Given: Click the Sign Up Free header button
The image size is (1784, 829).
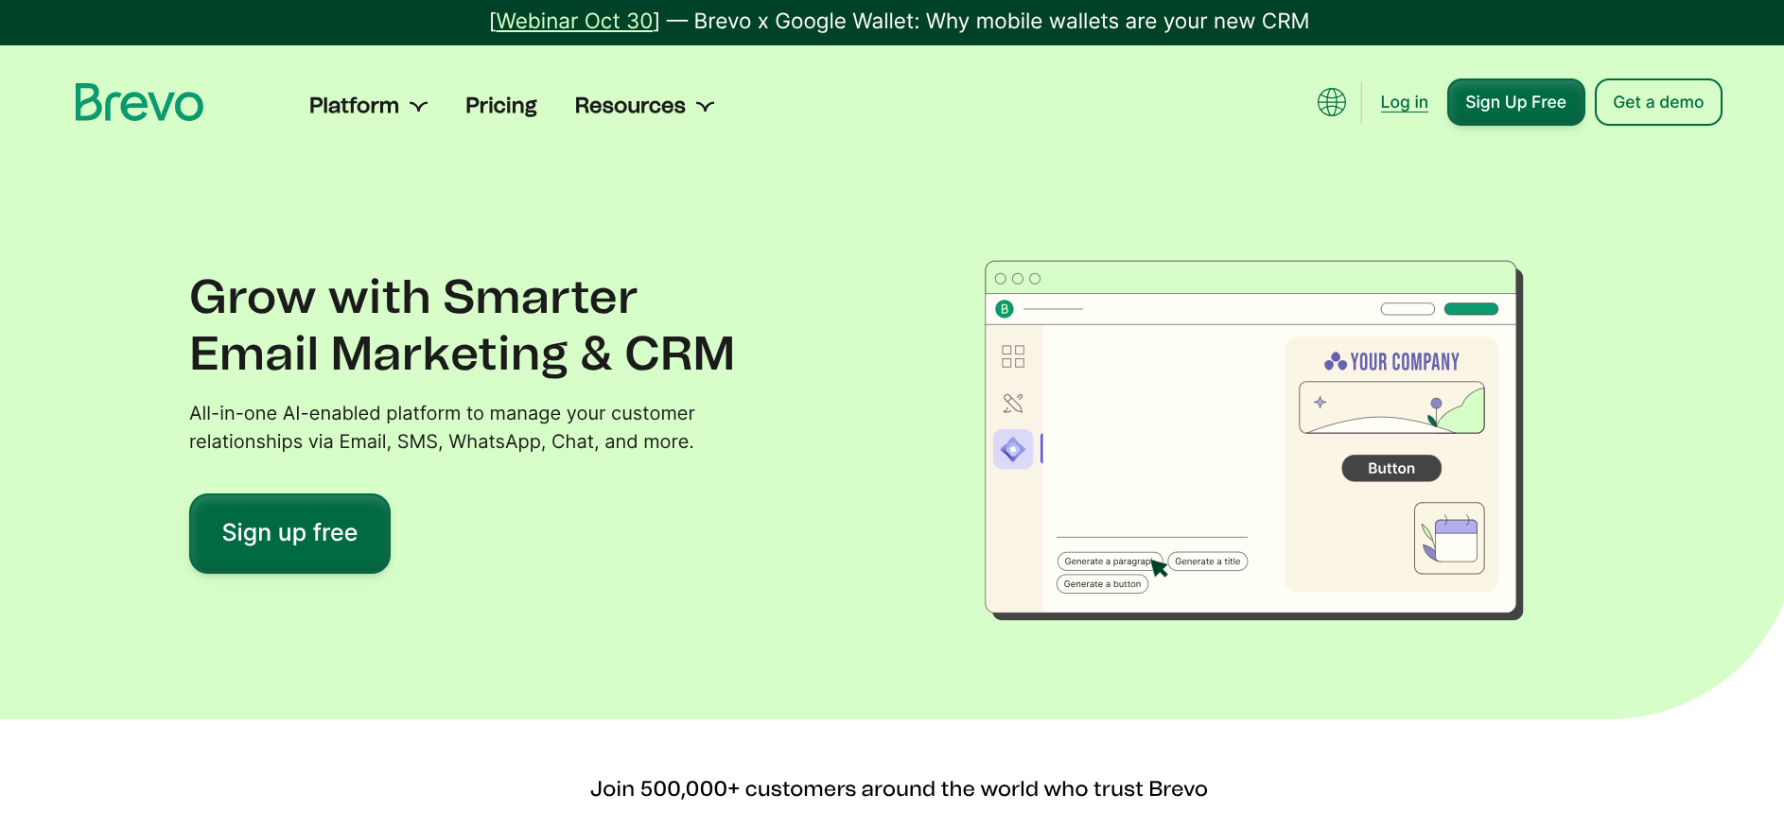Looking at the screenshot, I should coord(1515,102).
